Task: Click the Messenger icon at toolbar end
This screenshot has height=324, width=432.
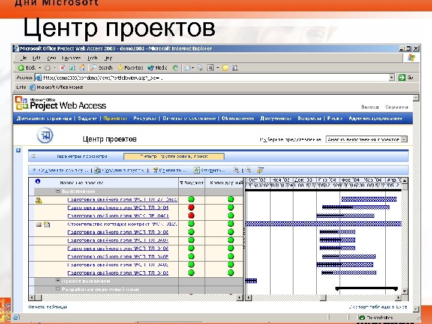Action: pyautogui.click(x=235, y=68)
